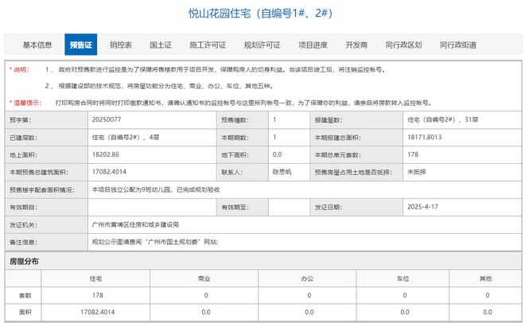Click the 本期总单元套数 value 178

413,154
